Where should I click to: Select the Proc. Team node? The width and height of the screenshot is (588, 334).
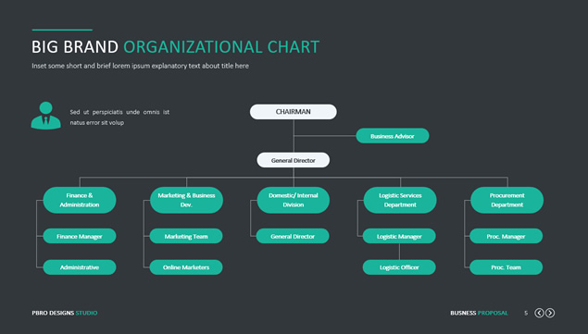click(x=506, y=267)
